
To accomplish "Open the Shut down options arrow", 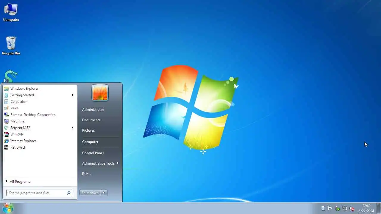I will click(104, 193).
